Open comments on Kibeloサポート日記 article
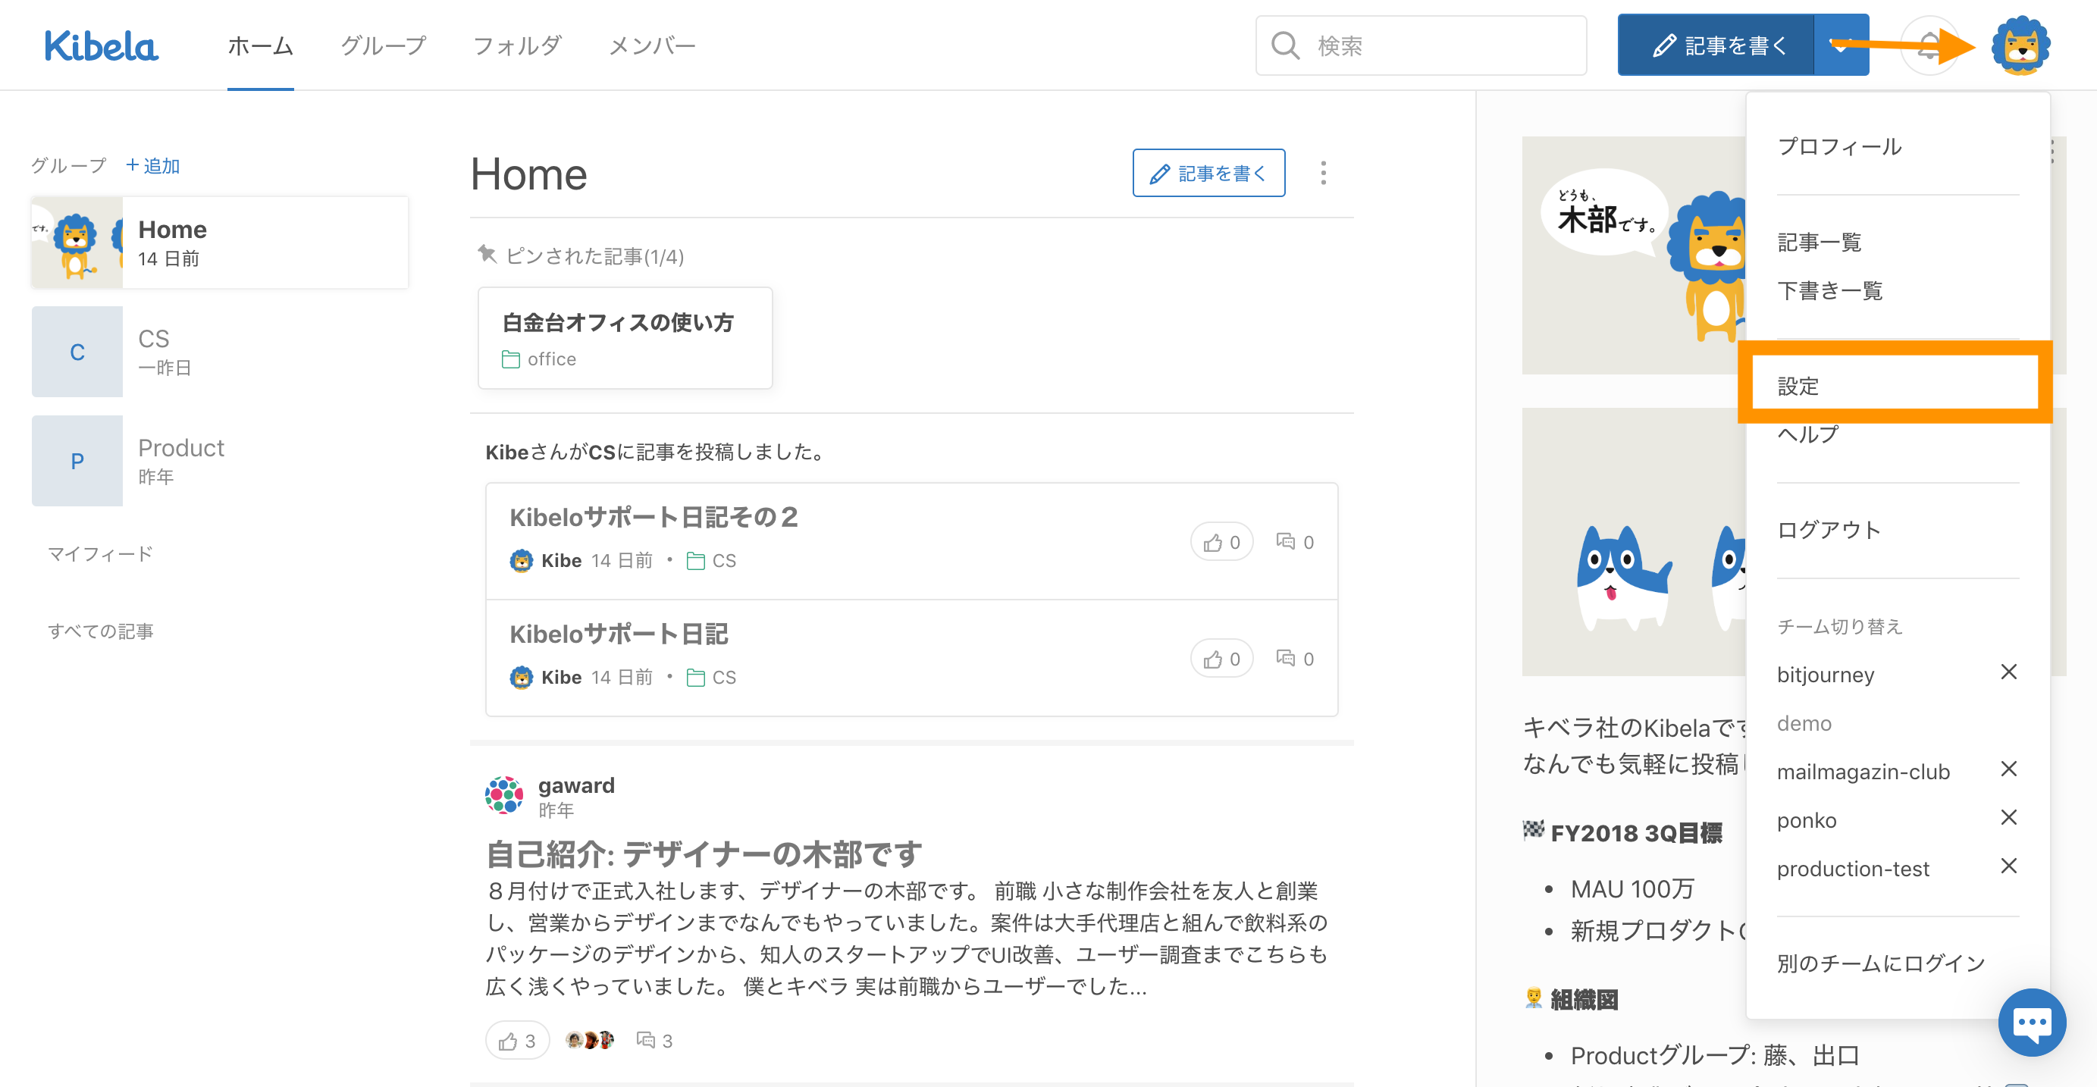 [1294, 659]
